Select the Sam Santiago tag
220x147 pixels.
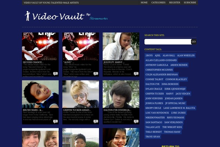point(154,122)
